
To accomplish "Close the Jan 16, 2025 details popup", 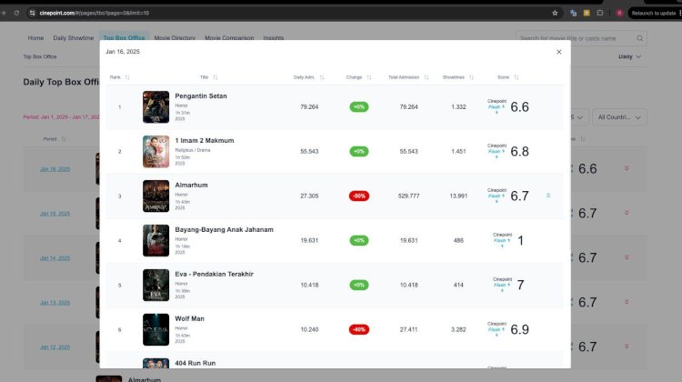I will click(x=559, y=52).
